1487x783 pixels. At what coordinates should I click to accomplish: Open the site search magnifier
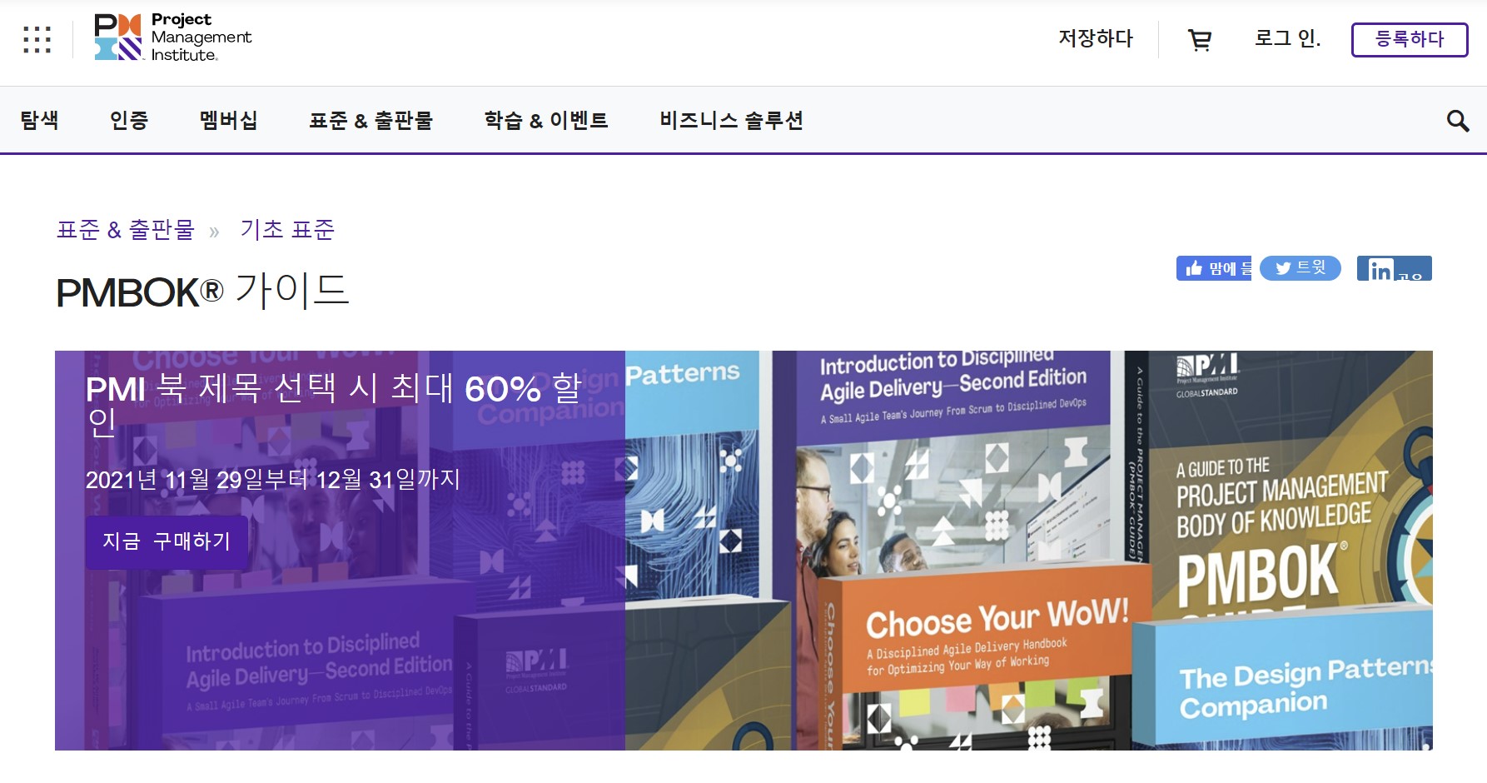click(1457, 121)
